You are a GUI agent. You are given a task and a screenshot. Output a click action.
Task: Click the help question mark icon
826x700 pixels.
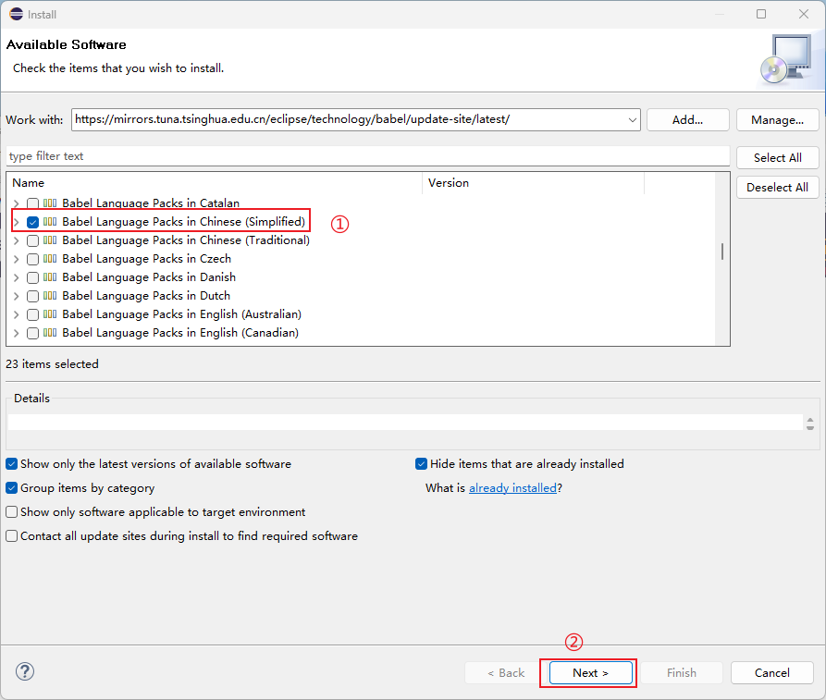[25, 671]
